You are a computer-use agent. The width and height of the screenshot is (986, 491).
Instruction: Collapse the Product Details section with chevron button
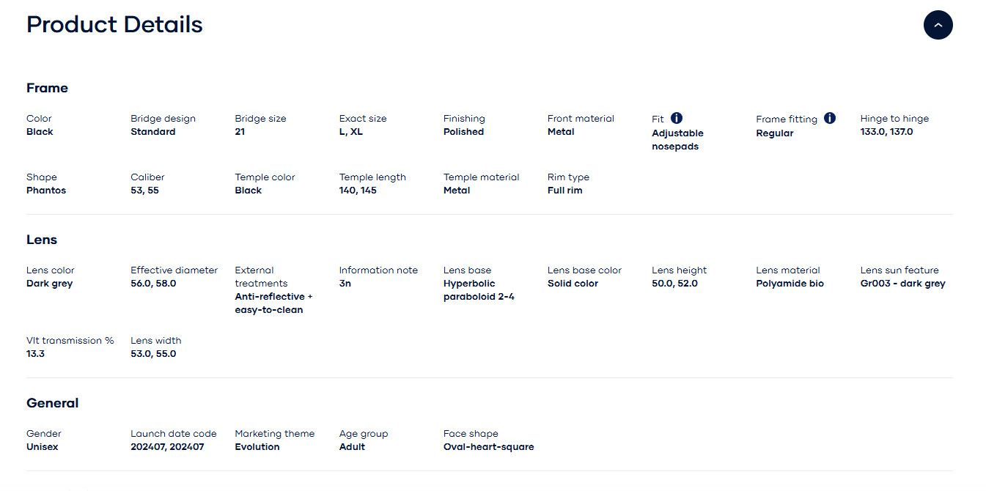click(x=938, y=25)
